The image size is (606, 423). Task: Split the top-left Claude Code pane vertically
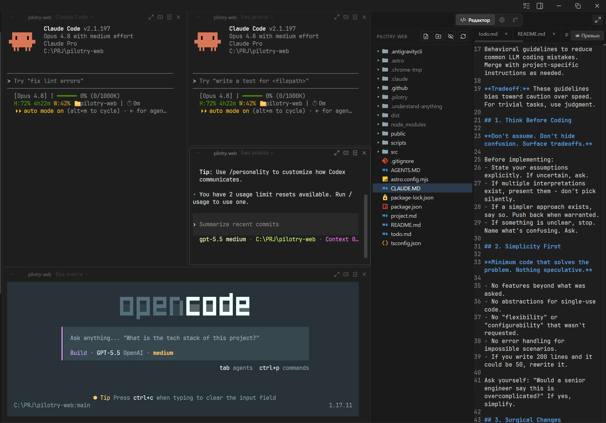[x=160, y=17]
